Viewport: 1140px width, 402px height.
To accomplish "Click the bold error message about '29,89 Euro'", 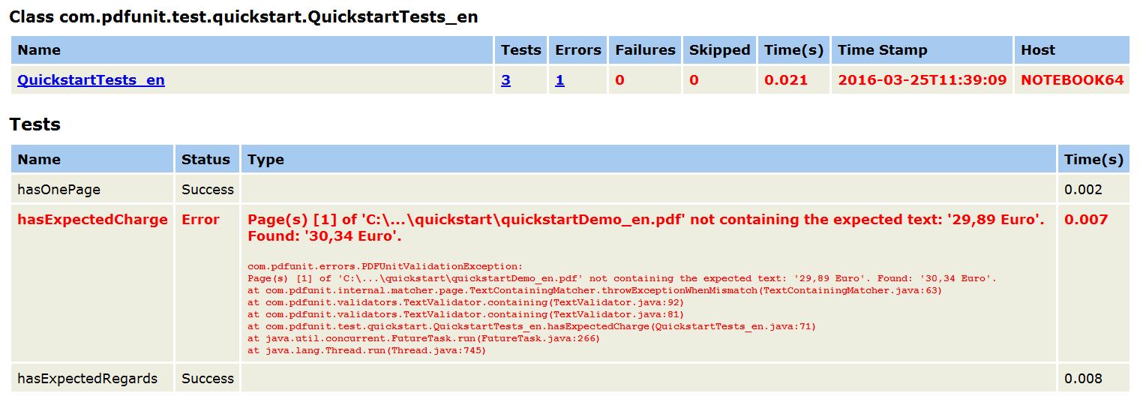I will coord(645,228).
